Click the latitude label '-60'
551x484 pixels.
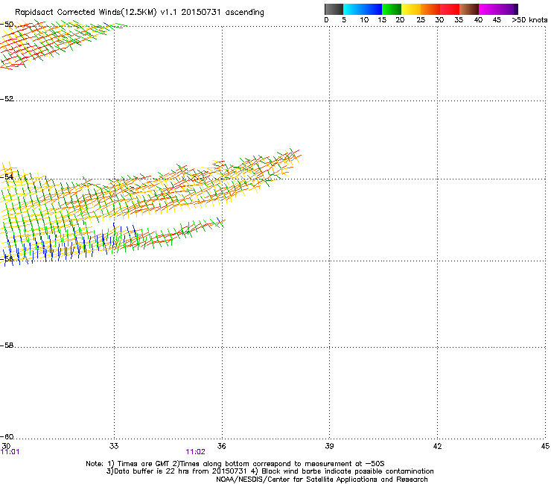[x=7, y=436]
